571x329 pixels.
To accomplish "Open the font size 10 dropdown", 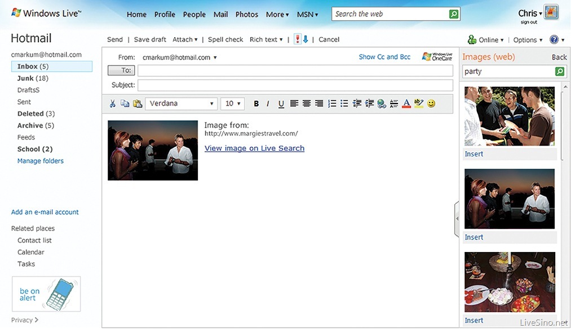I will 232,103.
